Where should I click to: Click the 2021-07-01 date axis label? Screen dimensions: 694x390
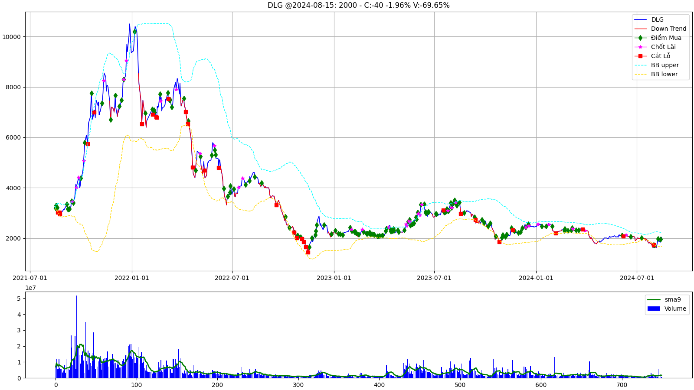click(x=30, y=278)
